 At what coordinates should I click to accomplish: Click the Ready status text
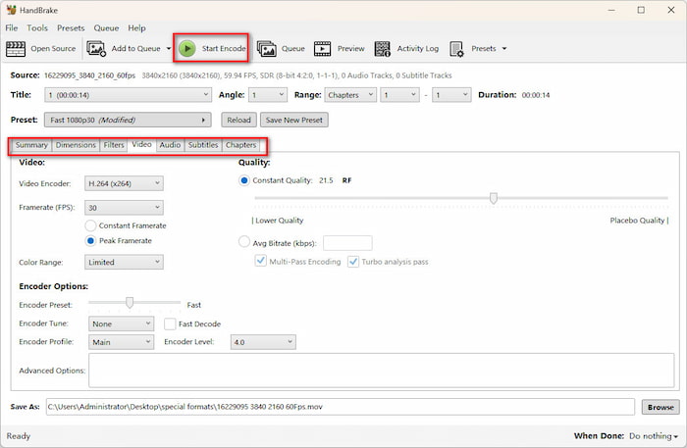coord(19,436)
